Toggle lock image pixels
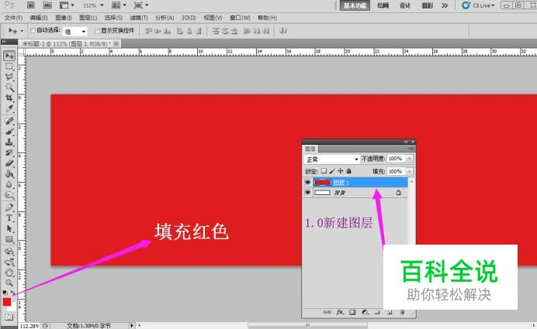Screen dimensions: 537x329 click(332, 171)
